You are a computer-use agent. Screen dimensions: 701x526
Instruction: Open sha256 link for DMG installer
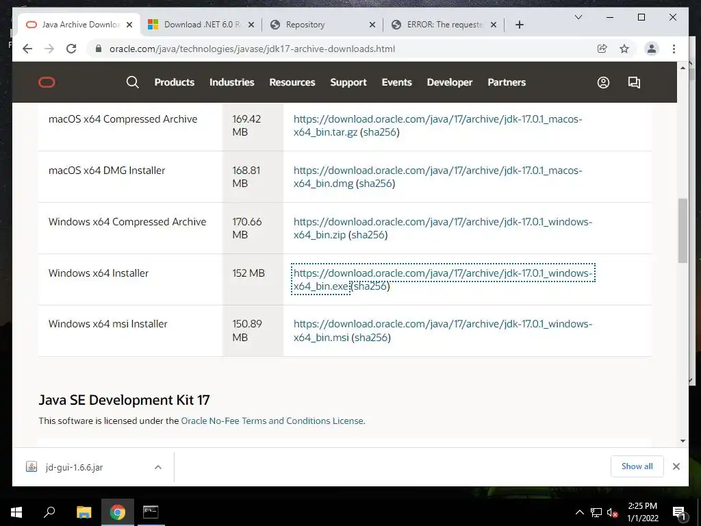pyautogui.click(x=376, y=184)
